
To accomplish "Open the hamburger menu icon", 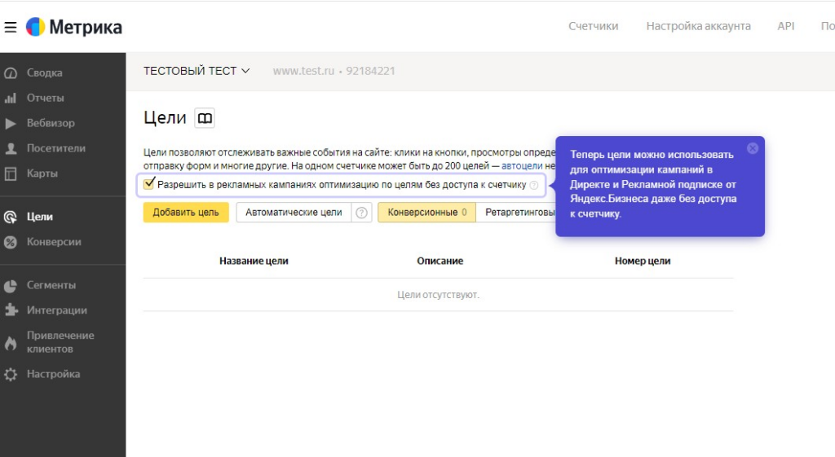I will coord(11,27).
